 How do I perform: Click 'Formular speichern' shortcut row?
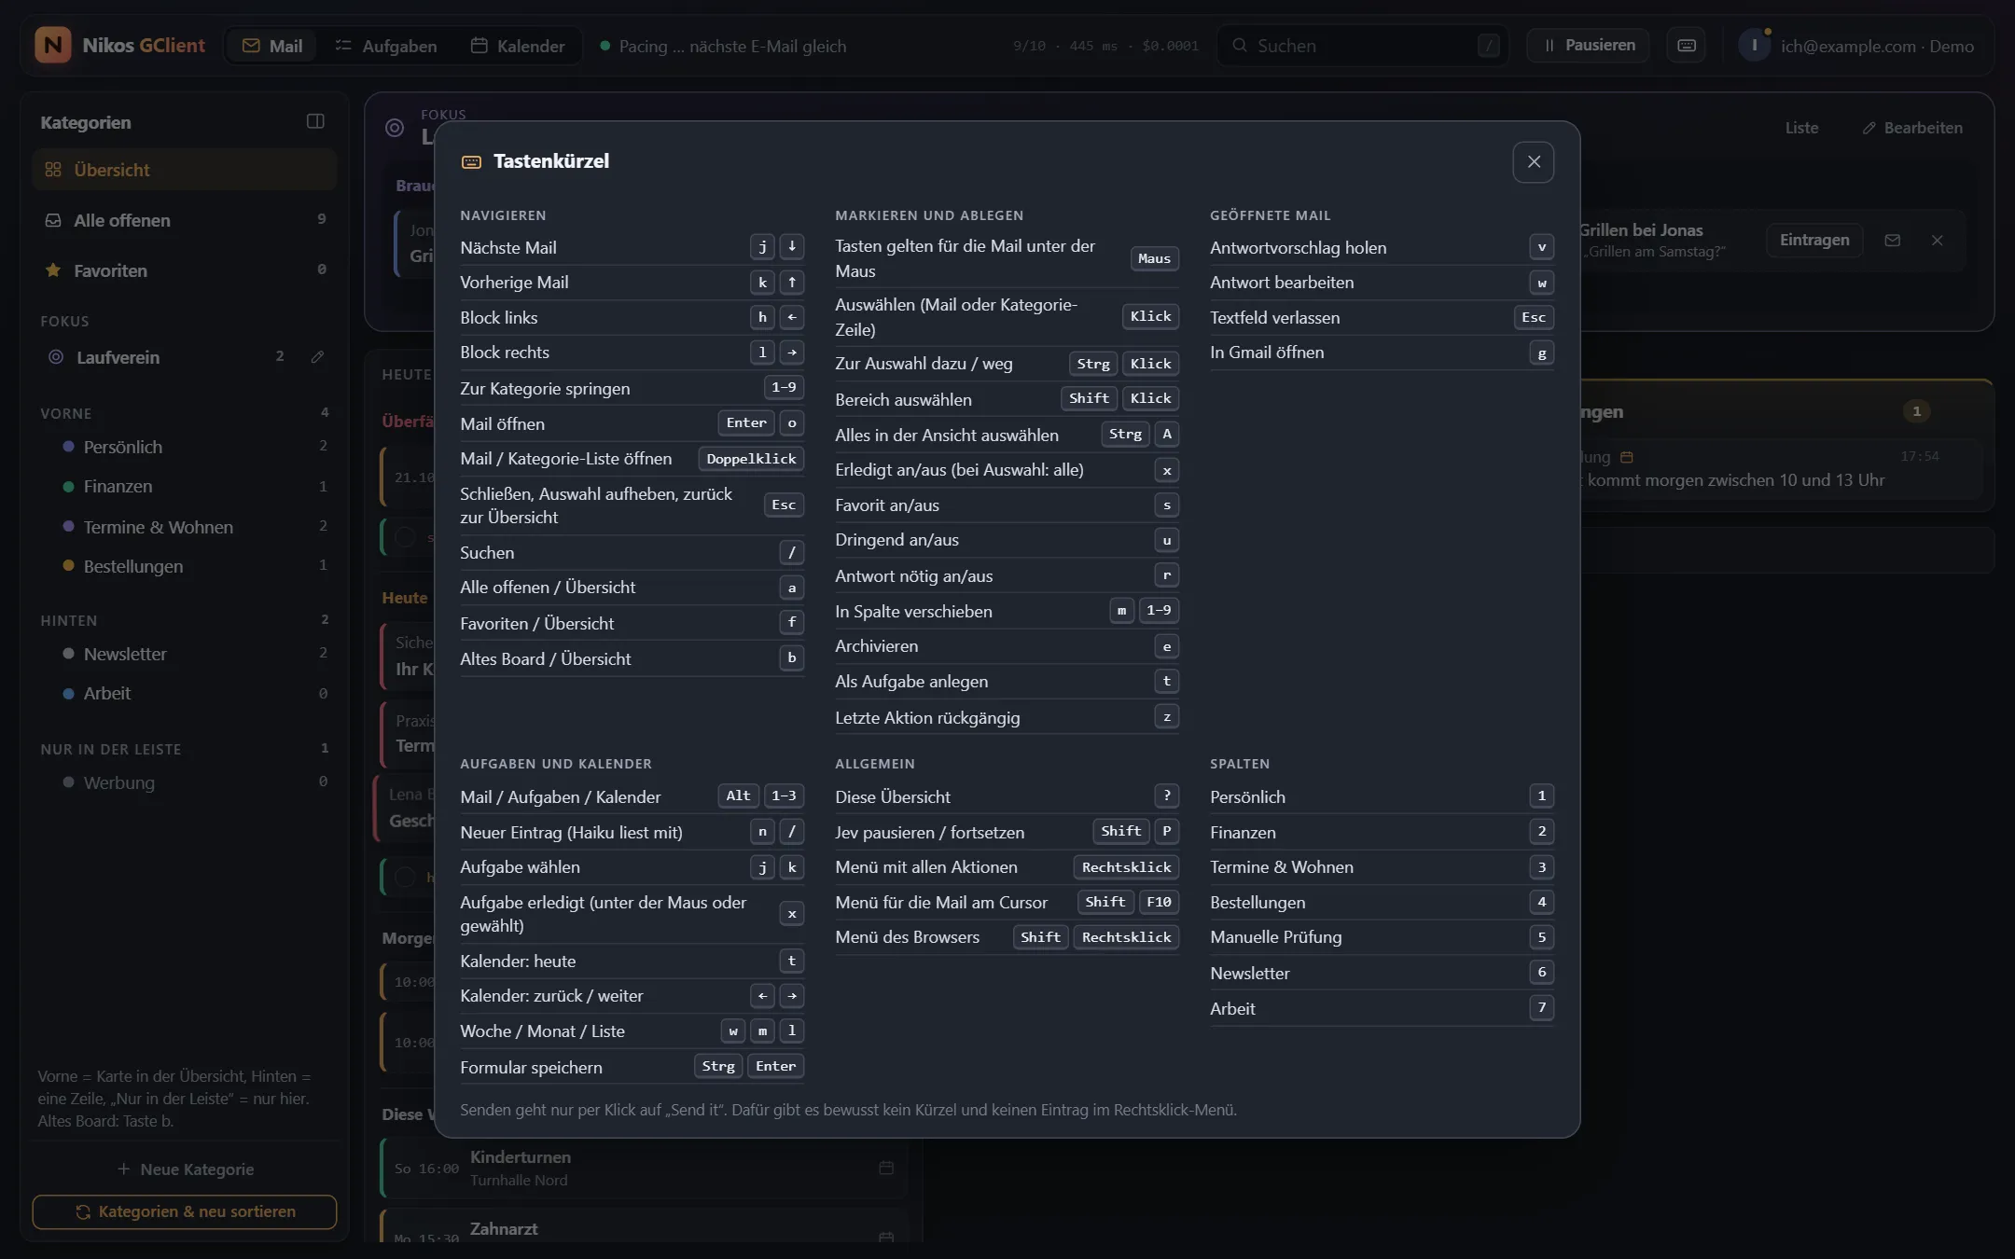point(632,1067)
